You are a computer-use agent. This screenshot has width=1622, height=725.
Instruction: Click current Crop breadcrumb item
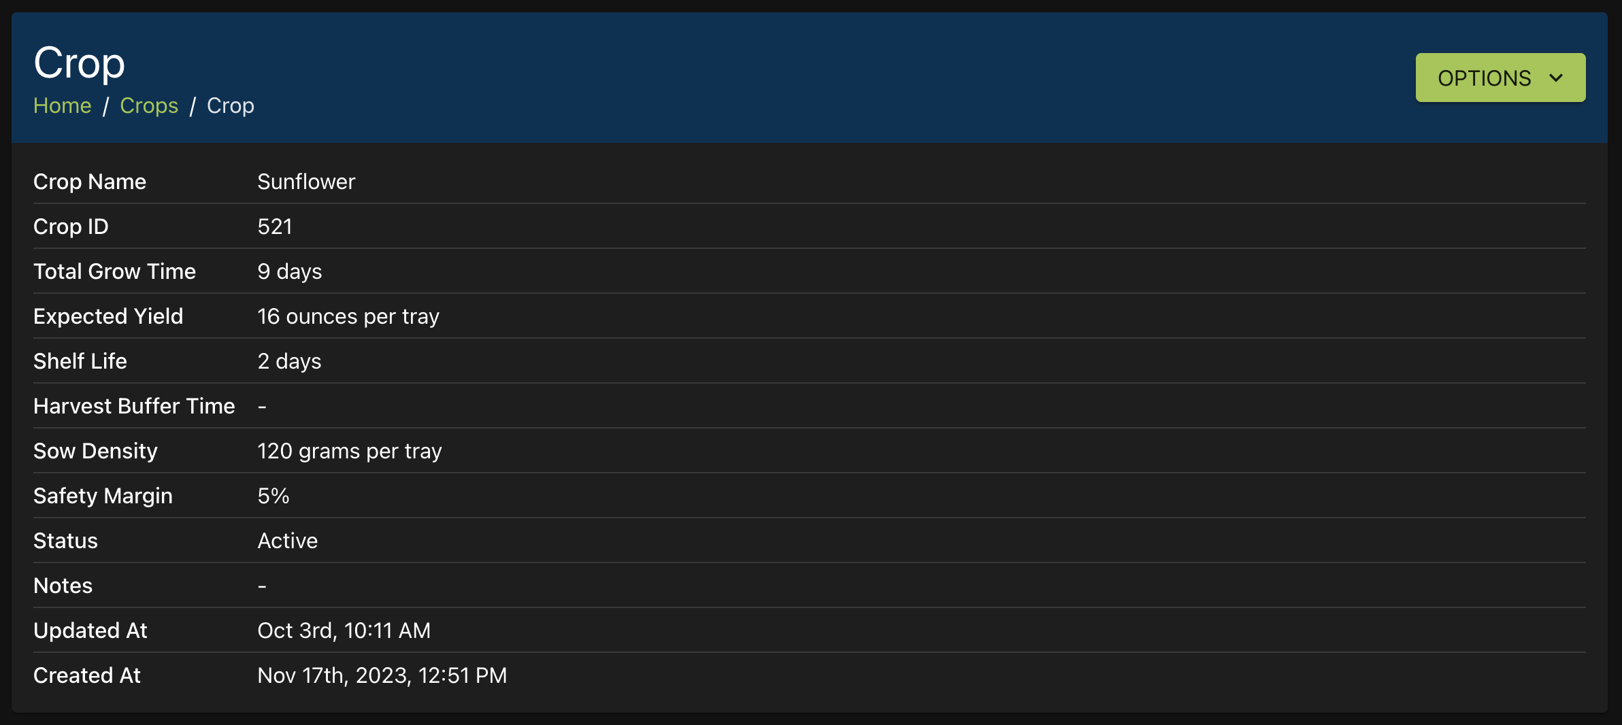(x=231, y=106)
